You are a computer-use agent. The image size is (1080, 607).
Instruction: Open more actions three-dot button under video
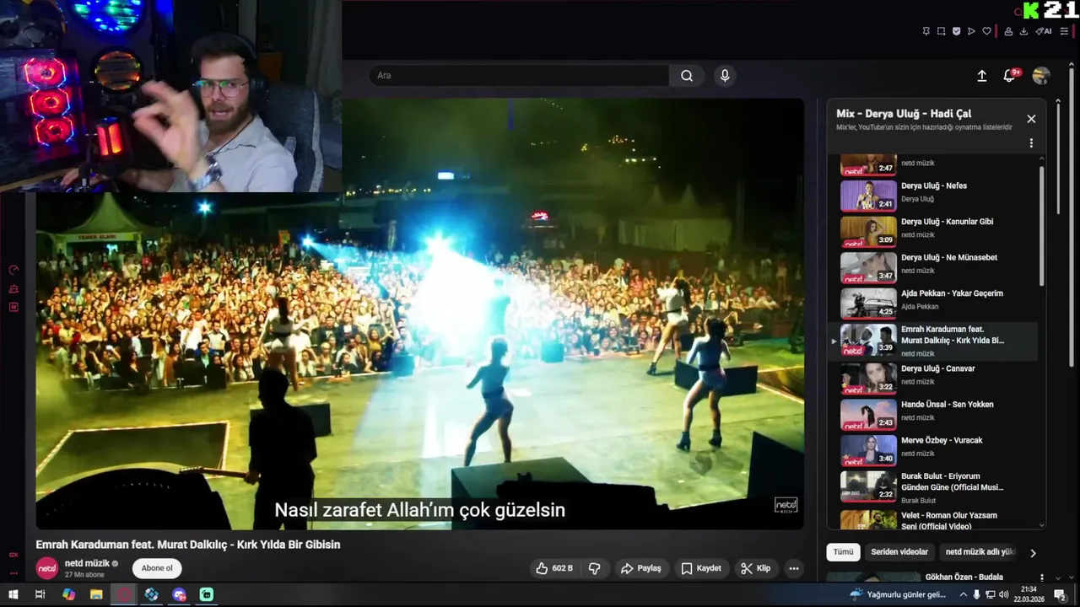point(794,568)
